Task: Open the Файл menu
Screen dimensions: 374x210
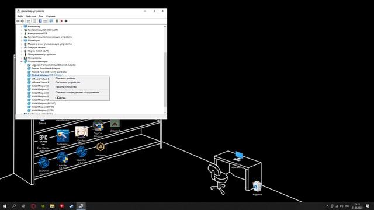Action: 20,16
